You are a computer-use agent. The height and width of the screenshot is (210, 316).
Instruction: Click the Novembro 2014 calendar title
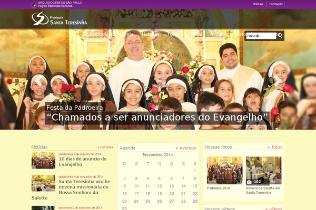point(158,155)
